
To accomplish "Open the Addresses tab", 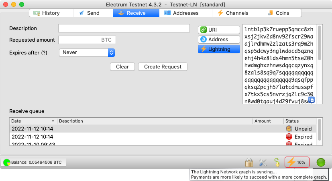I will 186,13.
